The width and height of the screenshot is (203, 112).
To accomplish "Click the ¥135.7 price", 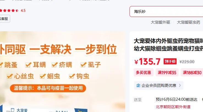I will click(147, 62).
